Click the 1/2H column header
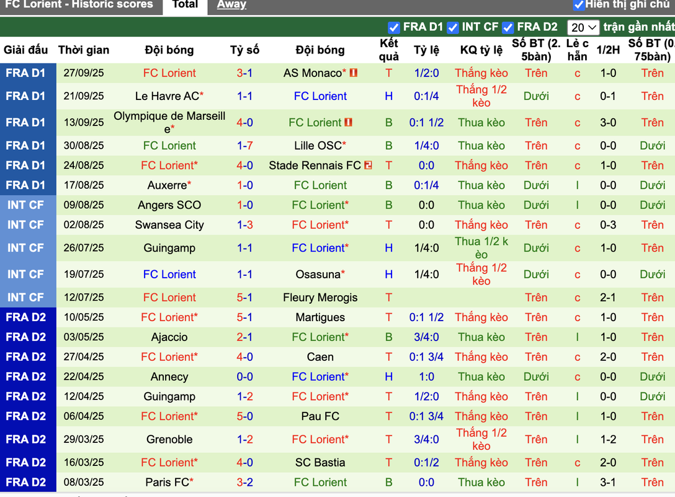Image resolution: width=675 pixels, height=497 pixels. tap(608, 50)
